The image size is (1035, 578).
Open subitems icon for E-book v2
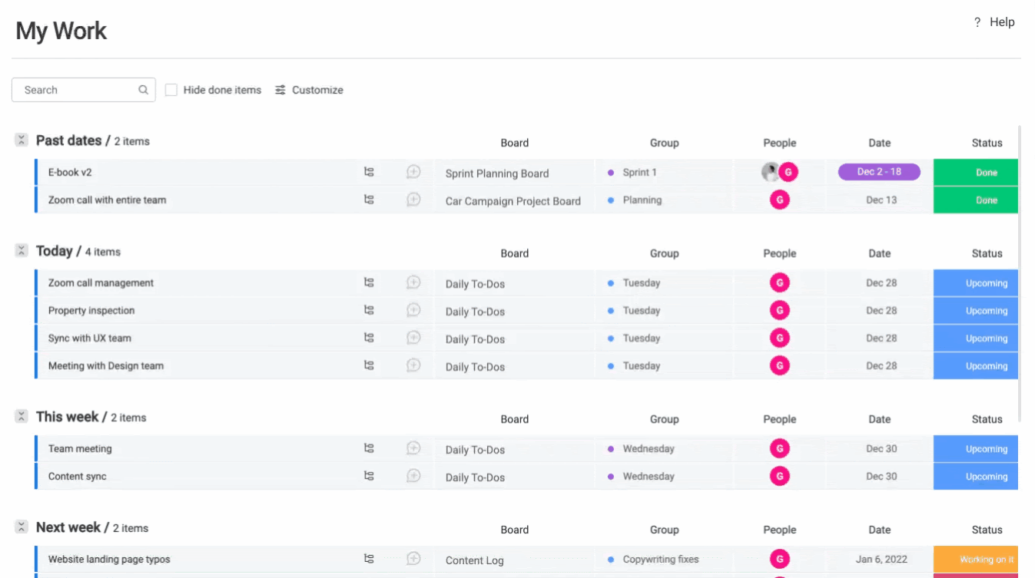tap(369, 172)
